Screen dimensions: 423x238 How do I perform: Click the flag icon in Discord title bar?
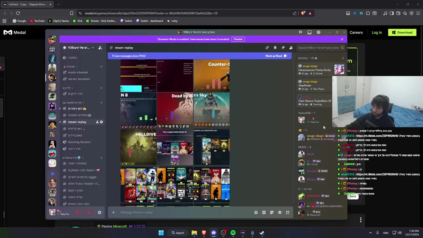(x=300, y=32)
